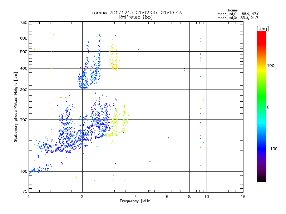Click the y-axis label '500'
The height and width of the screenshot is (214, 286).
pos(24,52)
